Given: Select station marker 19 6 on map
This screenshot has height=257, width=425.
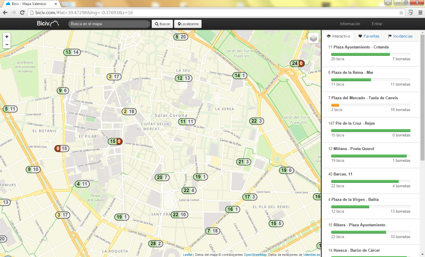Looking at the screenshot, I should pos(286,170).
